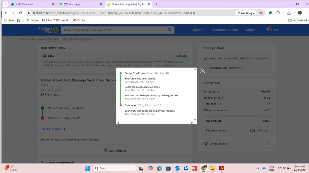The width and height of the screenshot is (309, 173).
Task: Click the tab groups grid icon in the bookmarks bar
Action: click(x=19, y=20)
